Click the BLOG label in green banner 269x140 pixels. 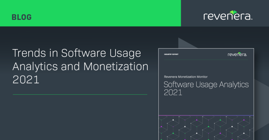[22, 17]
